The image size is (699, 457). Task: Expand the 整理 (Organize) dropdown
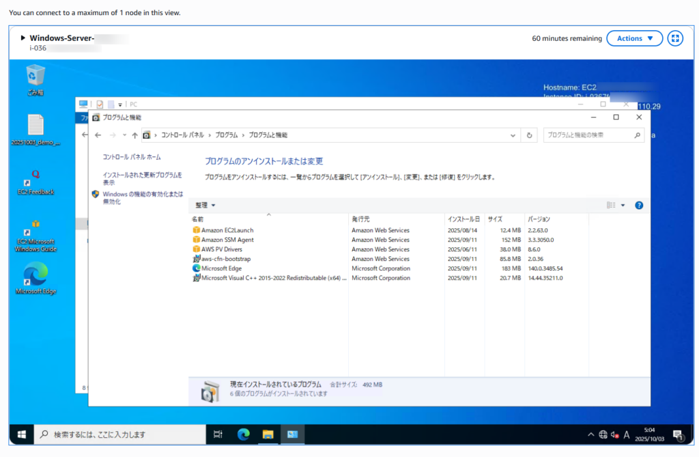click(x=205, y=205)
